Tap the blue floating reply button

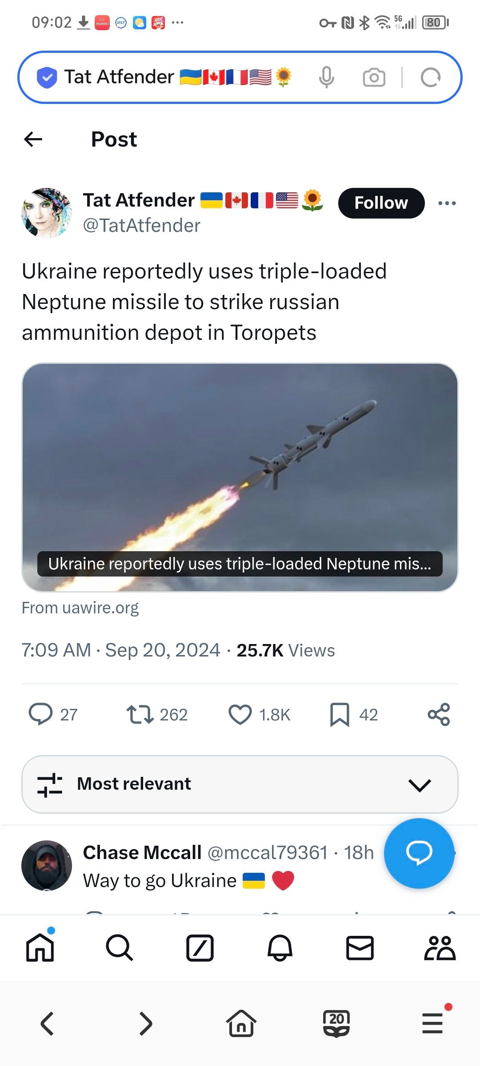[419, 853]
